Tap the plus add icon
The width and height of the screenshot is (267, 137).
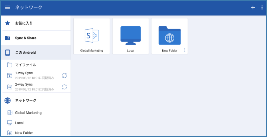click(x=253, y=7)
